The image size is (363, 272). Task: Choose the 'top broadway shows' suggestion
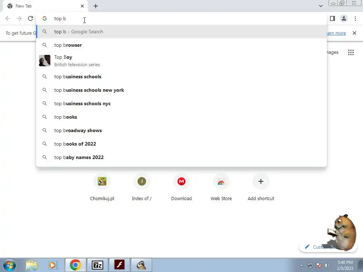click(181, 130)
